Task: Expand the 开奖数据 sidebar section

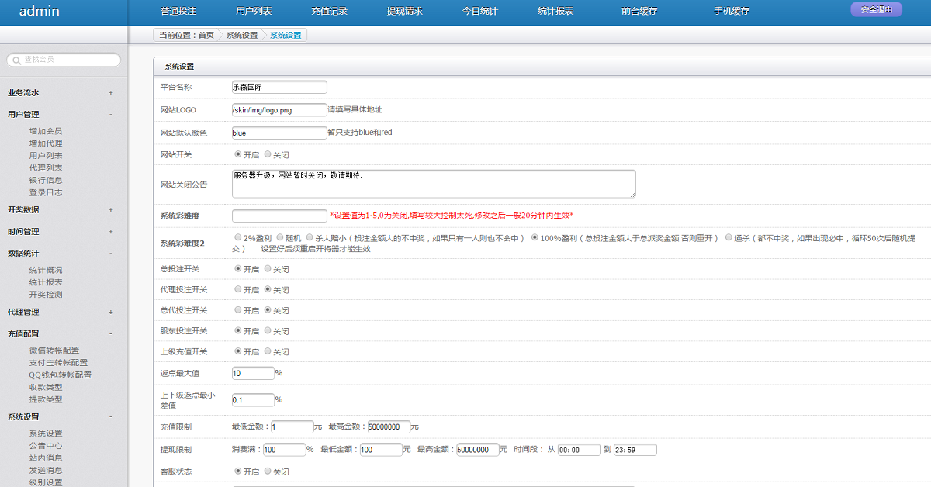Action: tap(62, 208)
